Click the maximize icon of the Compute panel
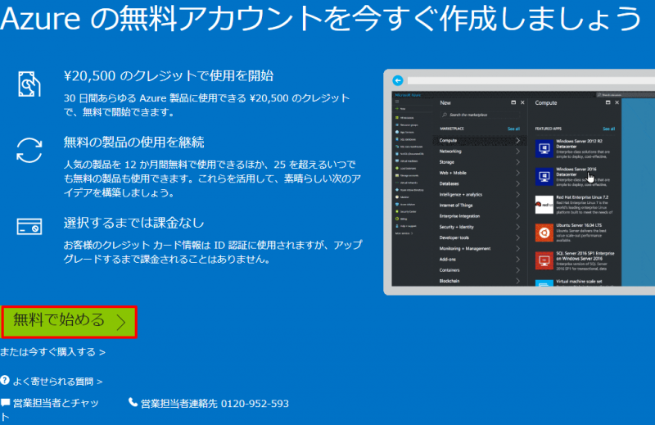Screen dimensions: 655x425 click(608, 102)
